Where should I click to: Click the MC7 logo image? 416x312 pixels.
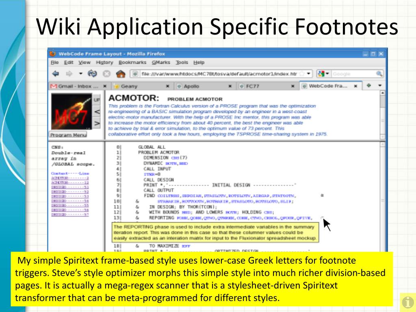(x=71, y=111)
